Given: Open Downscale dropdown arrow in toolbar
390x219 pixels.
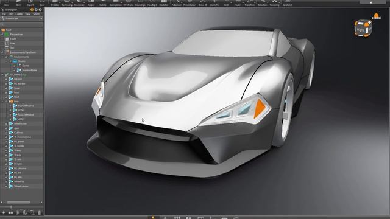Looking at the screenshot, I should 84,2.
